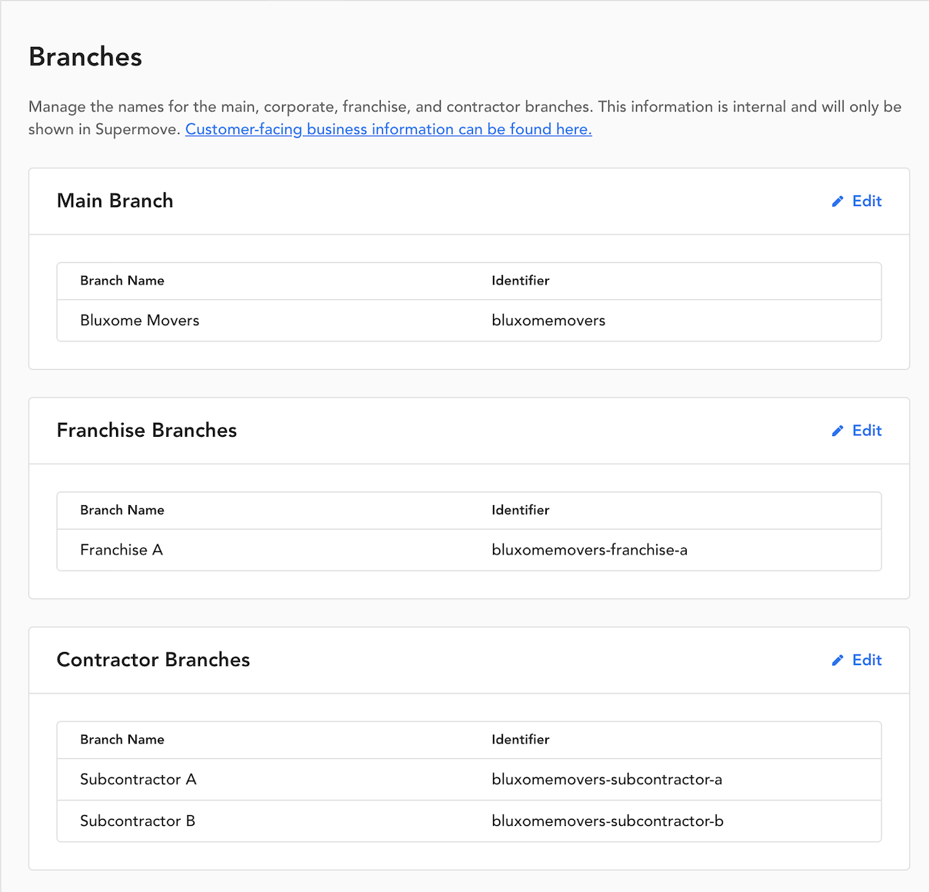This screenshot has height=892, width=929.
Task: Select the bluxomemovers identifier cell
Action: [x=548, y=321]
